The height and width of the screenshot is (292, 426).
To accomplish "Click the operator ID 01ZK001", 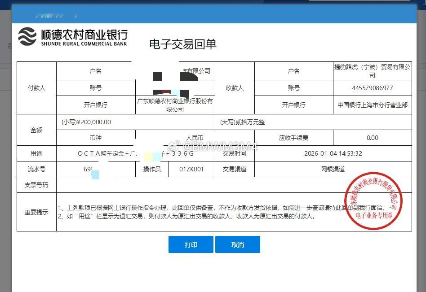I will (191, 169).
